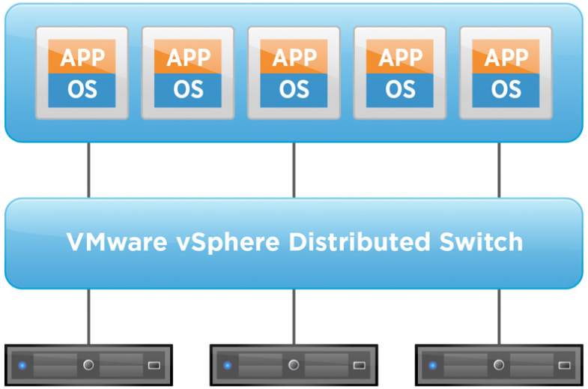The image size is (588, 389).
Task: Click the small rectangular port on right server
Action: tap(564, 366)
